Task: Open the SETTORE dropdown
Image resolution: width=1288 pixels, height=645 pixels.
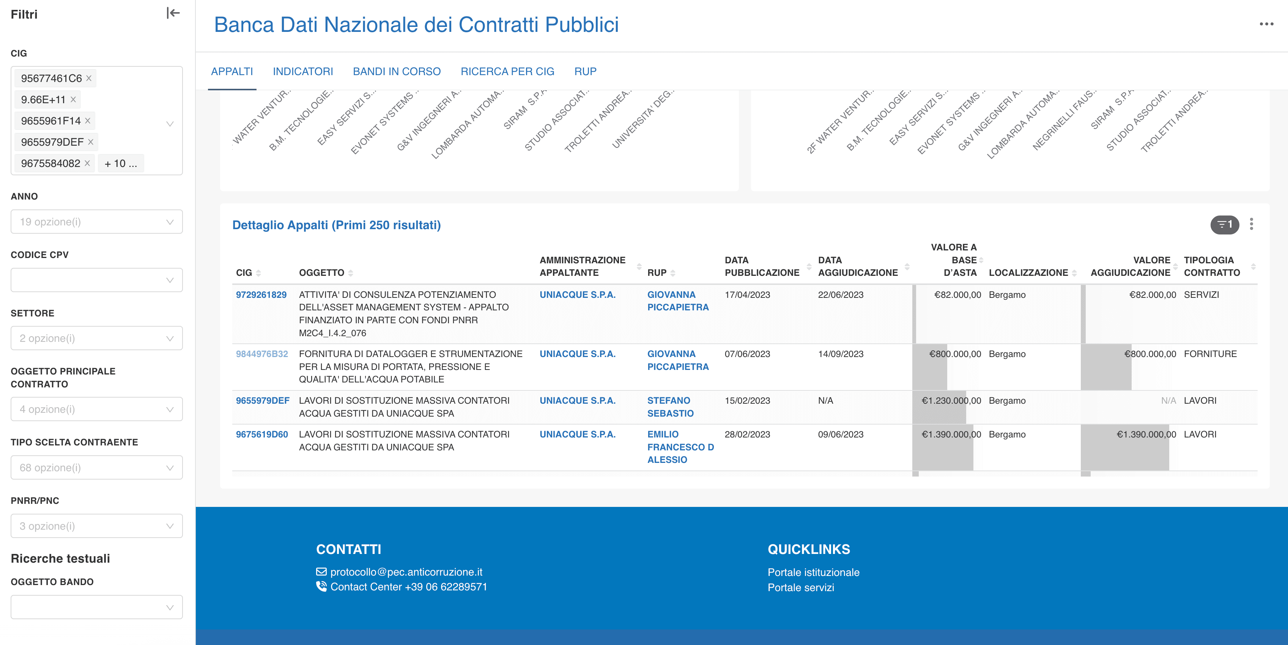Action: (96, 338)
